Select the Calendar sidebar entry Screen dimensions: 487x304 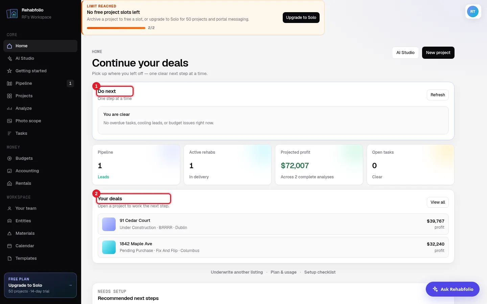(x=40, y=246)
